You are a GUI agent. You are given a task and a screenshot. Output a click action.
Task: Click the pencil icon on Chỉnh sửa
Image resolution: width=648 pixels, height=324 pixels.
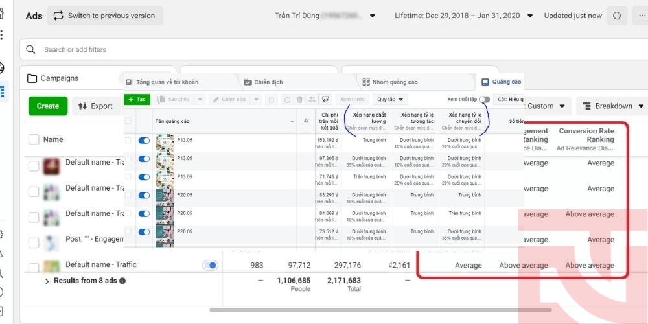(216, 100)
